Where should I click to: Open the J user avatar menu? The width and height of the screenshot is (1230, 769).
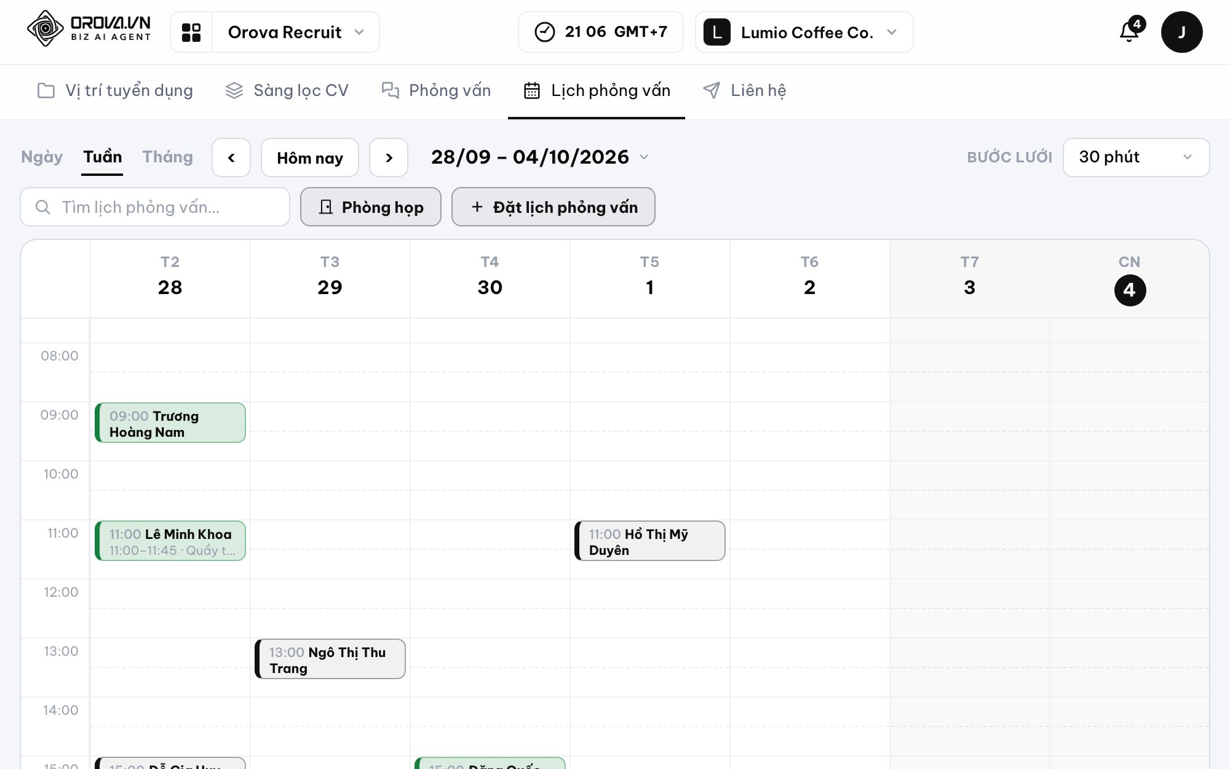(1181, 32)
